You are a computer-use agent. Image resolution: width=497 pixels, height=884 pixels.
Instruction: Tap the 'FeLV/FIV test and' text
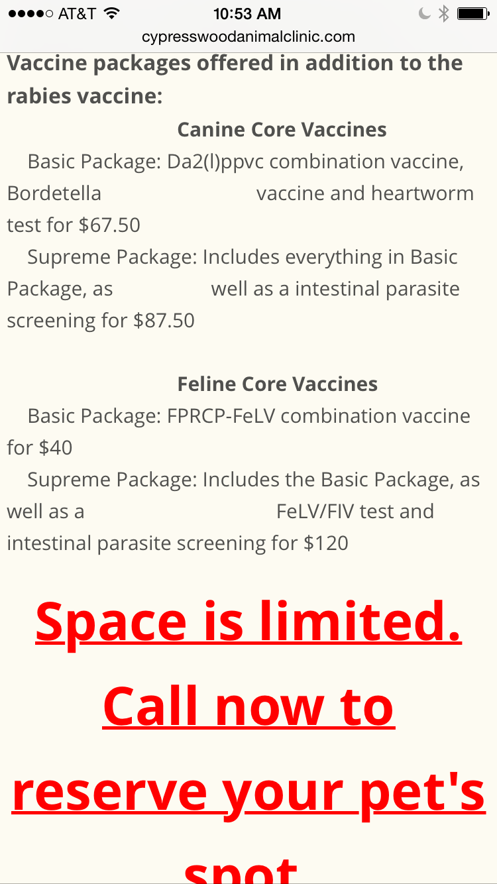[355, 512]
